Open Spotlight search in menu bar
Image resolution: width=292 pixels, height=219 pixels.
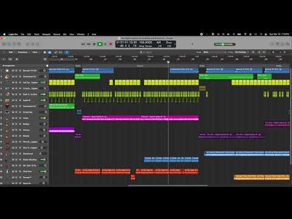point(261,34)
